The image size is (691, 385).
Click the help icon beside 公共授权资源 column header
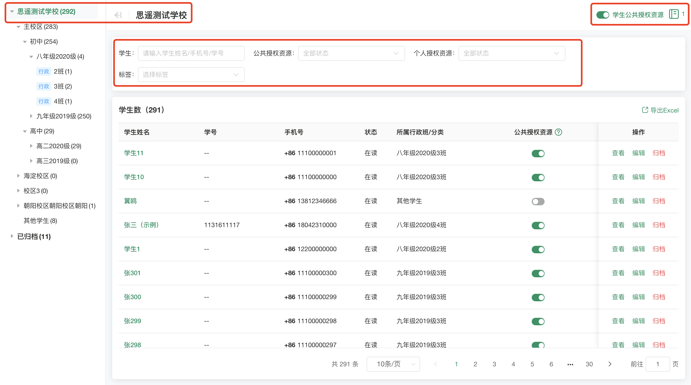coord(558,132)
